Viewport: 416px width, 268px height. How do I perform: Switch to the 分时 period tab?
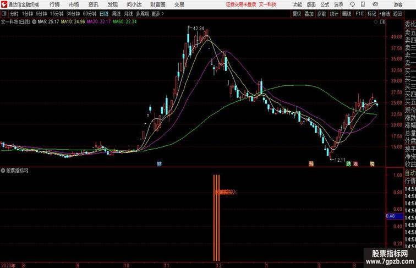pos(14,14)
